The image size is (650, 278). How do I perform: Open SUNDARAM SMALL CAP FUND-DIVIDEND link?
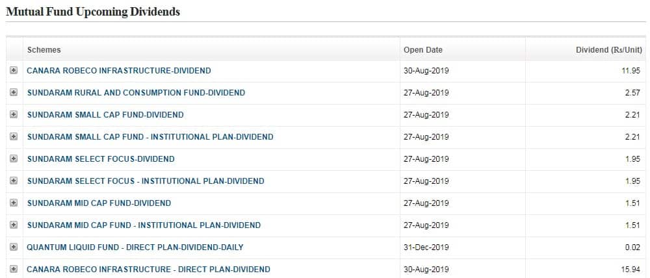[x=105, y=115]
